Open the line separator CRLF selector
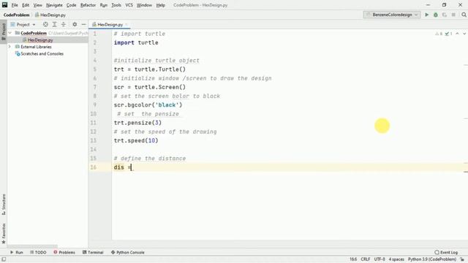The image size is (468, 263). (366, 259)
